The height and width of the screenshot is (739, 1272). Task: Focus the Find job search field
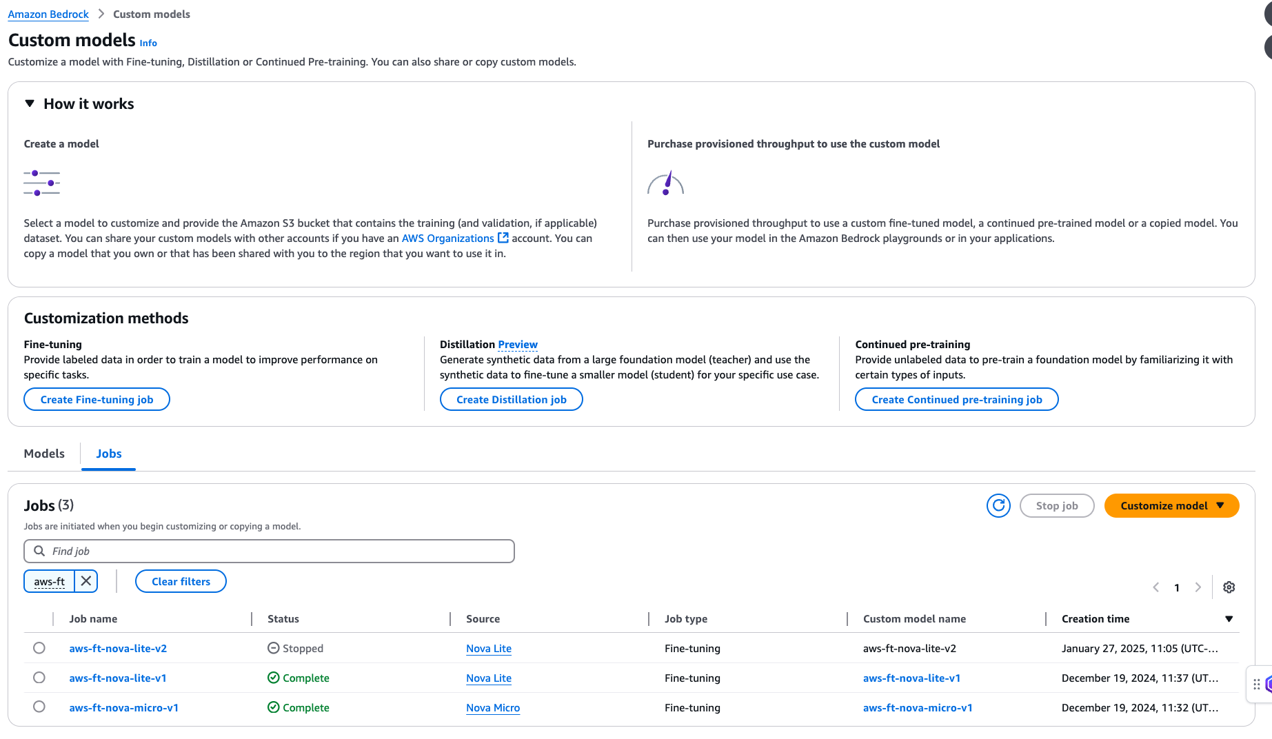point(269,551)
